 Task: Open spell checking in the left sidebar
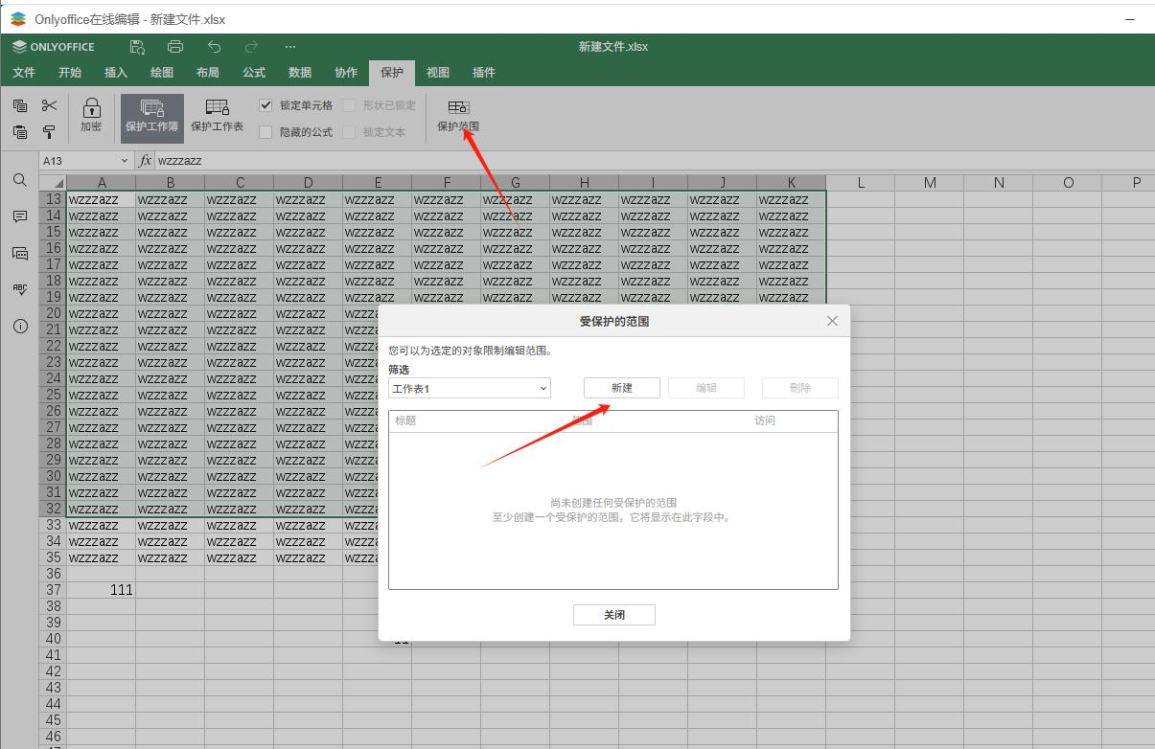click(19, 289)
